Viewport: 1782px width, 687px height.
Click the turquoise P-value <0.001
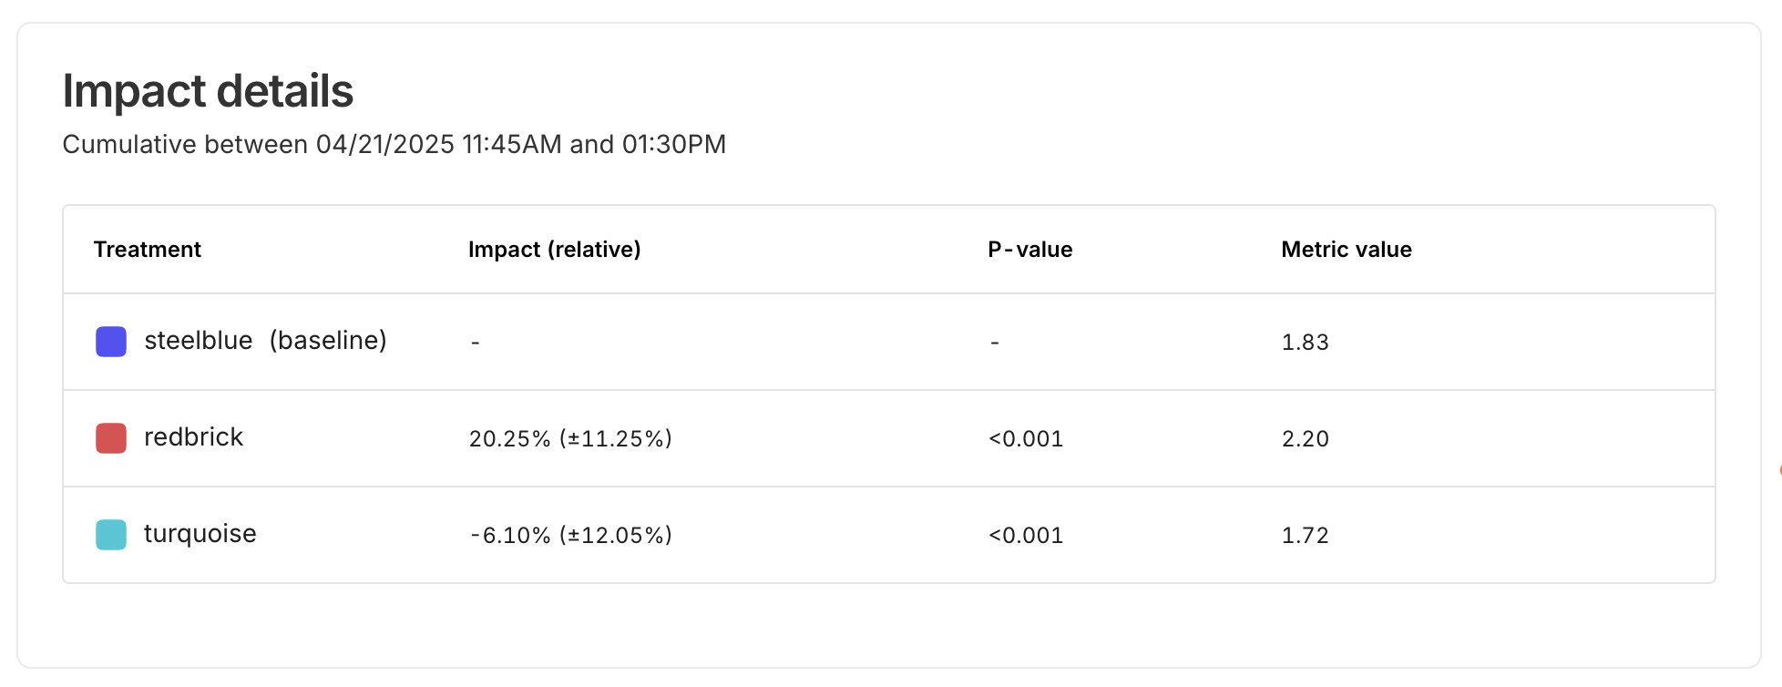pos(1026,536)
